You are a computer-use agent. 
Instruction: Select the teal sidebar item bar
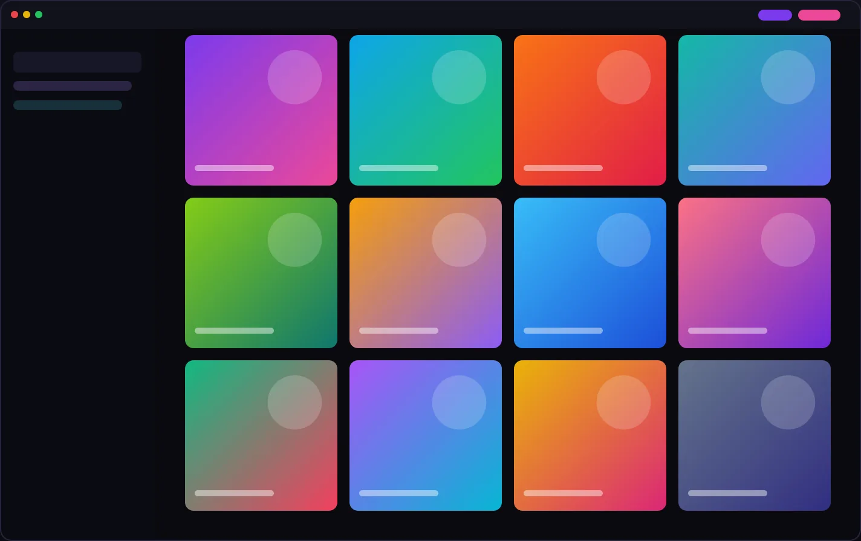(x=68, y=105)
